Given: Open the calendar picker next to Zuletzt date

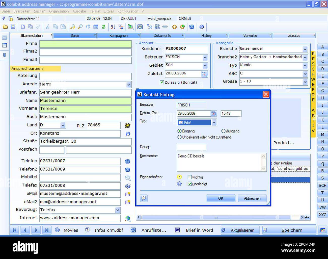Looking at the screenshot, I should point(204,74).
